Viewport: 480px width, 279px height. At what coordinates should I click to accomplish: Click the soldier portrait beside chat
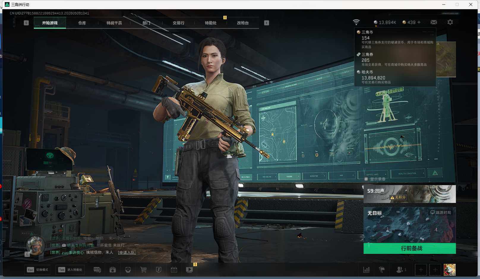pos(36,245)
